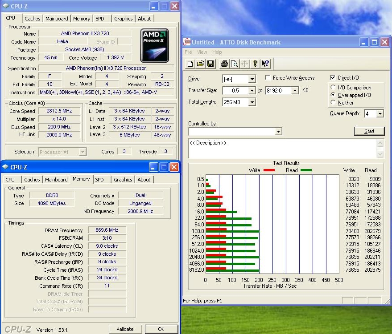This screenshot has height=334, width=392.
Task: Select I/O Comparison radio button
Action: coord(333,87)
